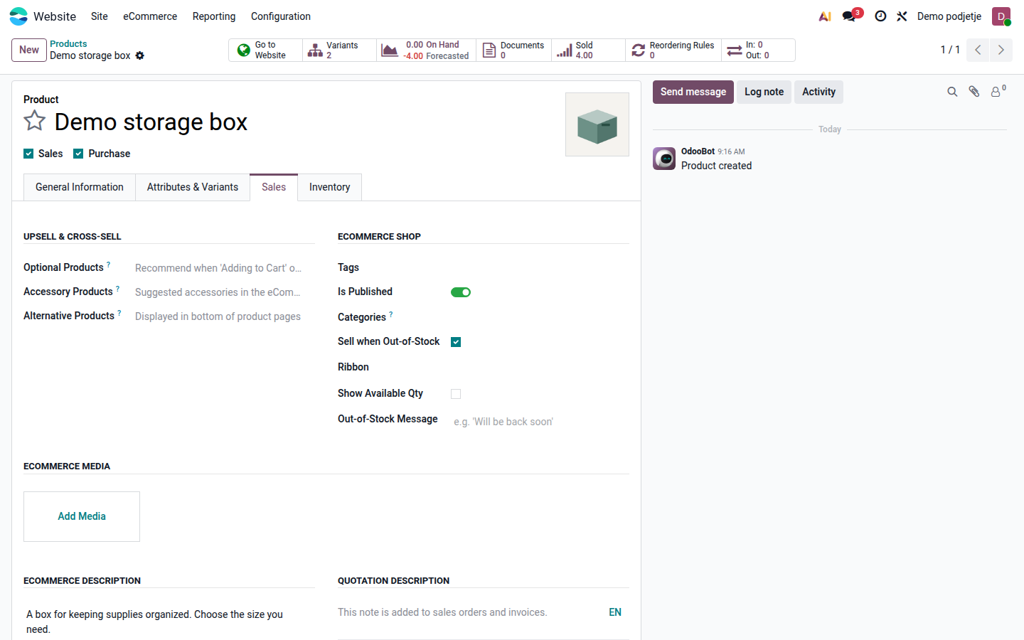The width and height of the screenshot is (1024, 640).
Task: Open the attachments paperclip icon
Action: click(974, 92)
